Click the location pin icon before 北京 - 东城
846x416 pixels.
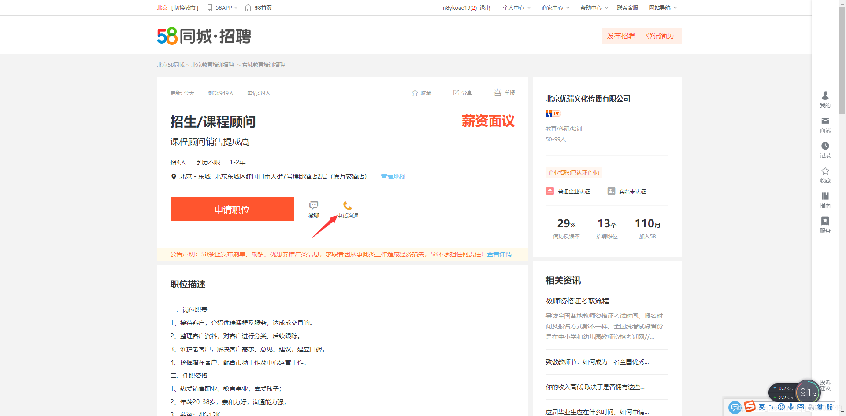click(174, 176)
